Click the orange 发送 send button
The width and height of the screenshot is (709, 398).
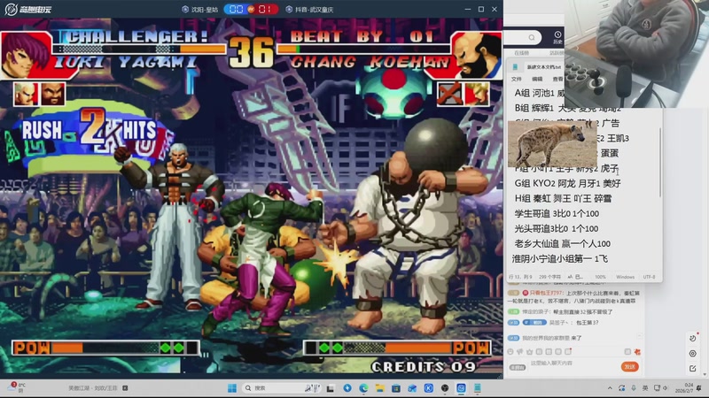pos(629,366)
